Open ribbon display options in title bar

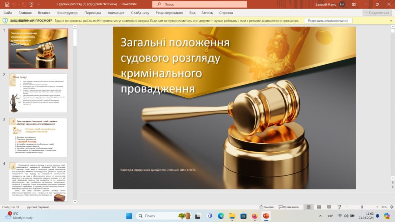[354, 4]
